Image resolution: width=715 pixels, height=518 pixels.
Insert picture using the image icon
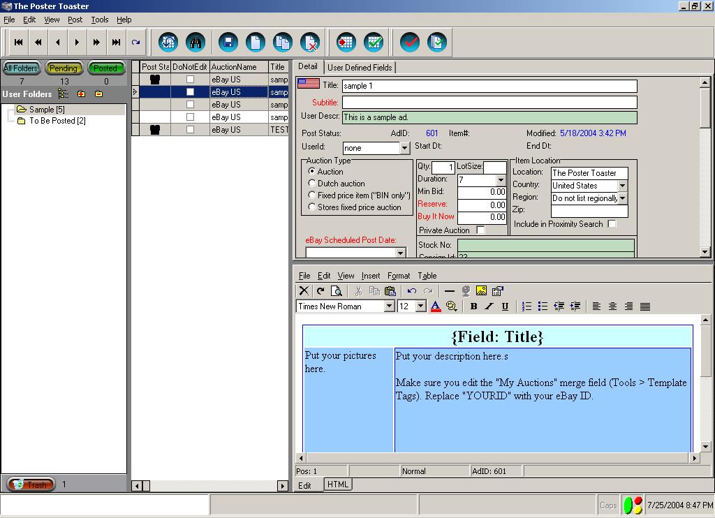click(481, 291)
